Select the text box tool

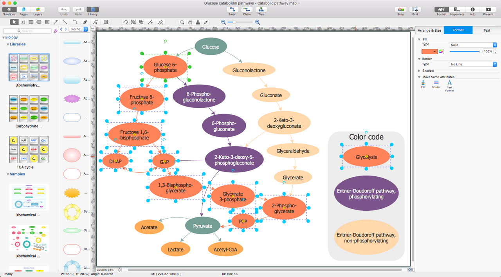click(x=22, y=22)
